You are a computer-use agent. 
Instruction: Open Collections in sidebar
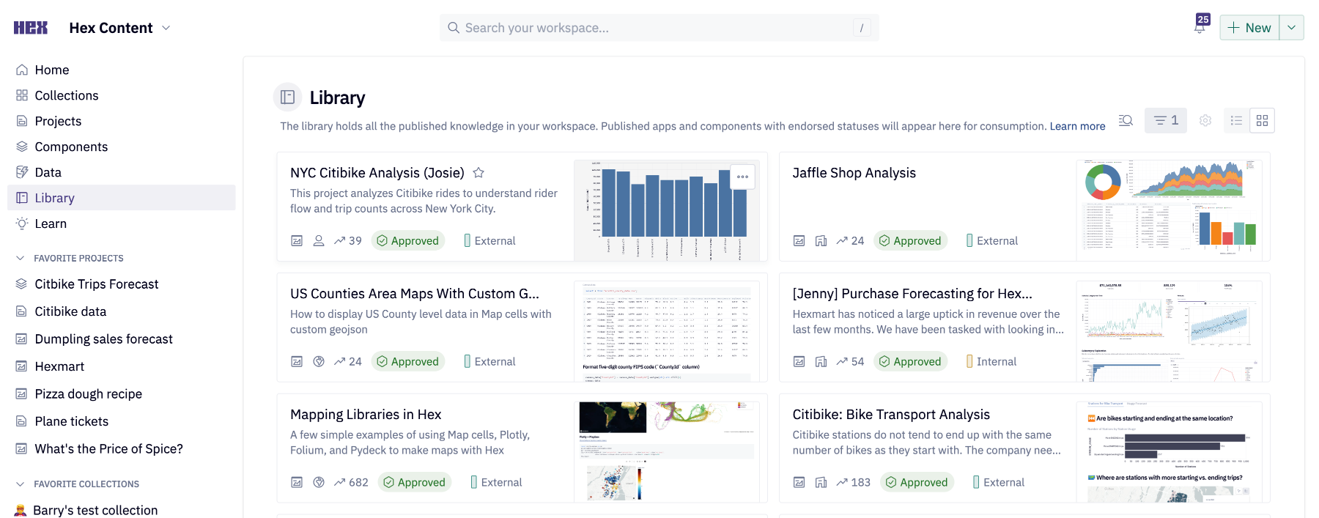point(122,95)
